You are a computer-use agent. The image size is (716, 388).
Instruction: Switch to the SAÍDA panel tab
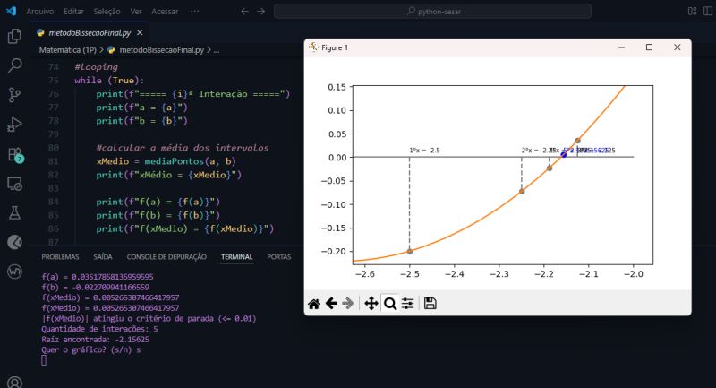click(103, 257)
